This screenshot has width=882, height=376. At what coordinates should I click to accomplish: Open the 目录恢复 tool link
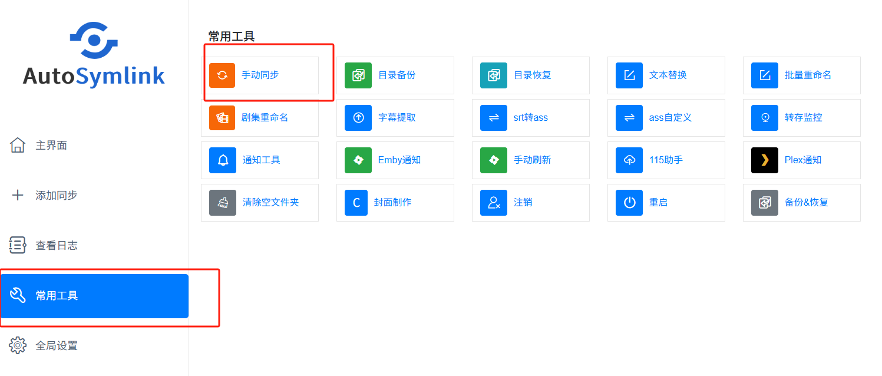coord(533,75)
